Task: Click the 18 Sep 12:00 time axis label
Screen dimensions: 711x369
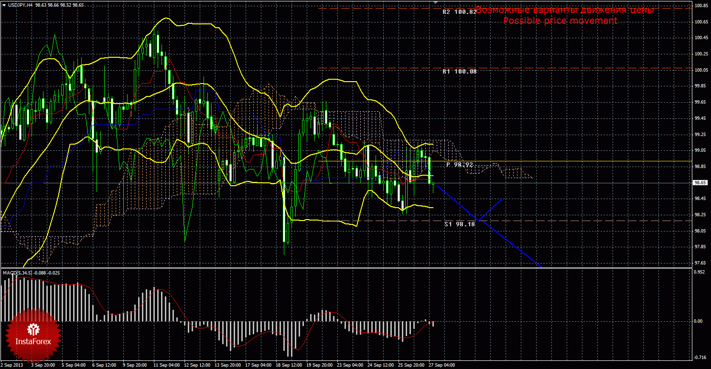Action: (290, 365)
